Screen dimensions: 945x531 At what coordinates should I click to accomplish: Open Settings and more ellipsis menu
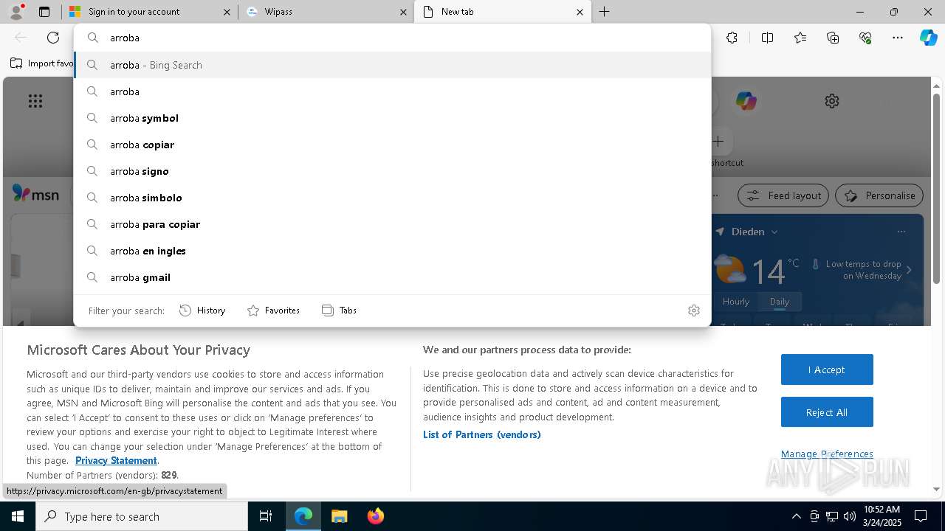(x=898, y=38)
